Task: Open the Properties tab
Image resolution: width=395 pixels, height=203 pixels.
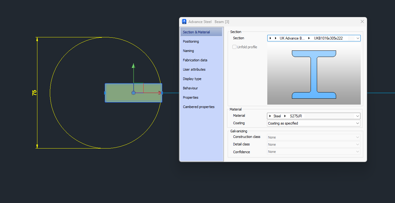Action: click(x=201, y=97)
